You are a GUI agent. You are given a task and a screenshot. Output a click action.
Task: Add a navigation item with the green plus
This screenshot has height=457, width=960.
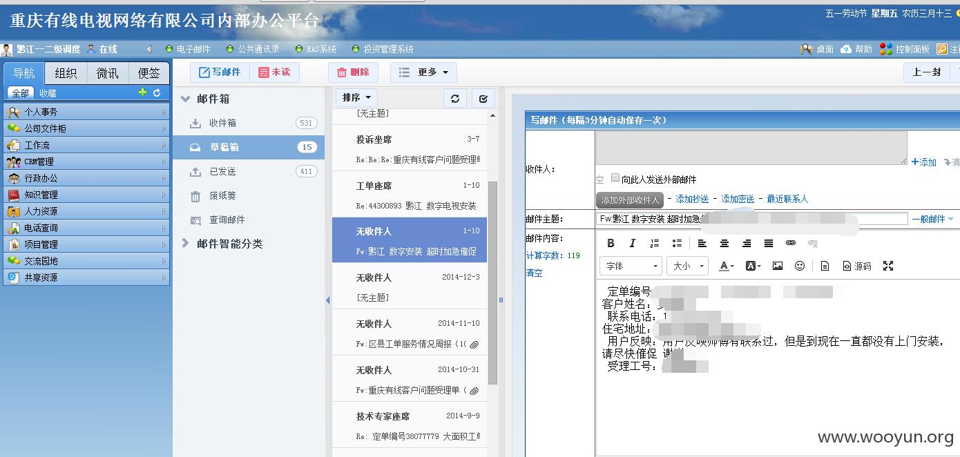point(143,93)
